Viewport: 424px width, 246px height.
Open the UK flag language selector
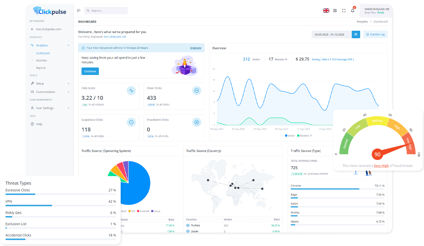tap(326, 11)
